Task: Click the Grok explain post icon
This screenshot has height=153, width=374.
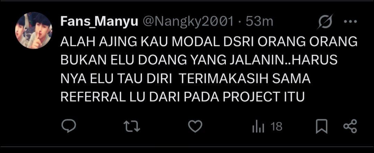Action: tap(326, 22)
